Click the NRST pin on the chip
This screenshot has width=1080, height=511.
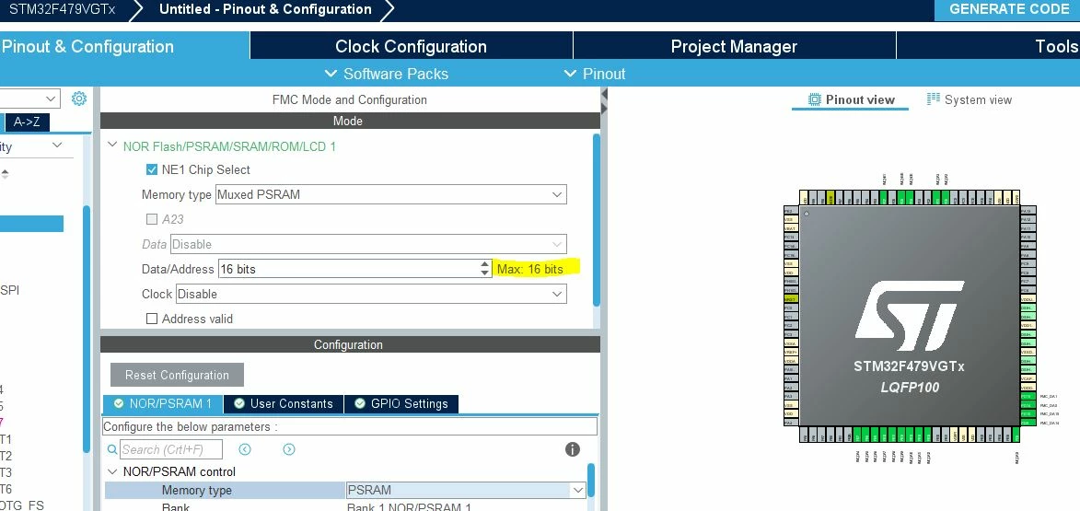tap(792, 299)
